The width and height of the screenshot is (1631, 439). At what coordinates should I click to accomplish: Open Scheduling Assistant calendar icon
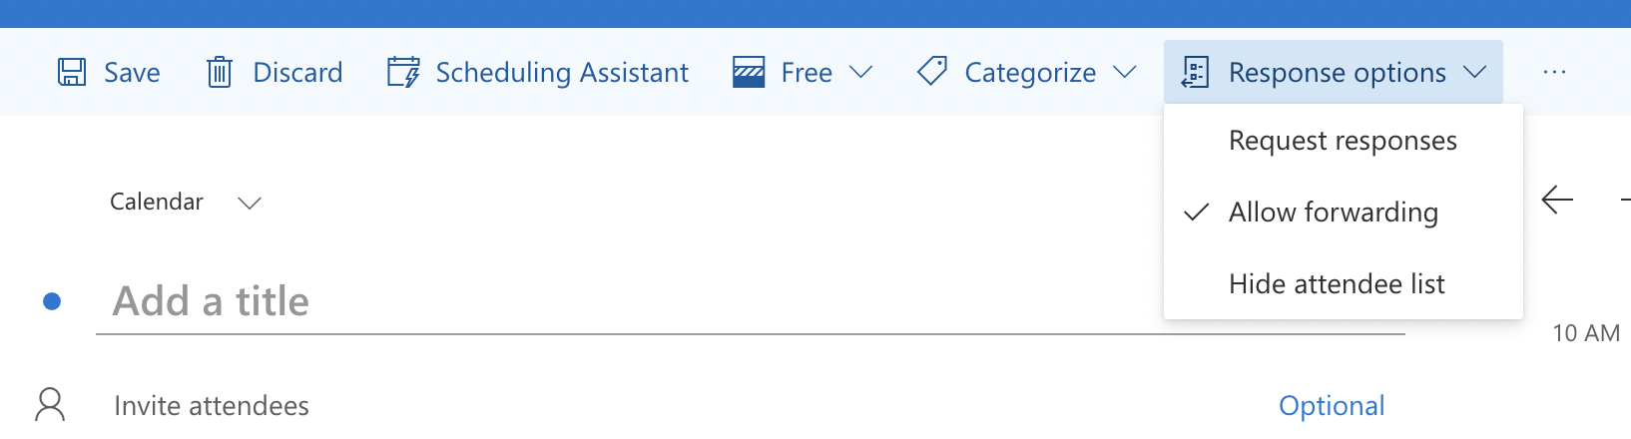pyautogui.click(x=403, y=73)
